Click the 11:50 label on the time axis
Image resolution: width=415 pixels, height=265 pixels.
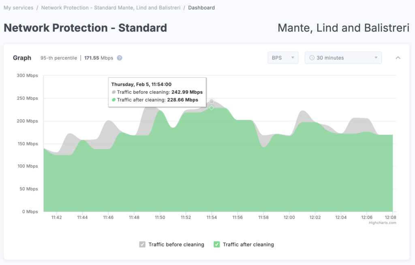point(160,218)
